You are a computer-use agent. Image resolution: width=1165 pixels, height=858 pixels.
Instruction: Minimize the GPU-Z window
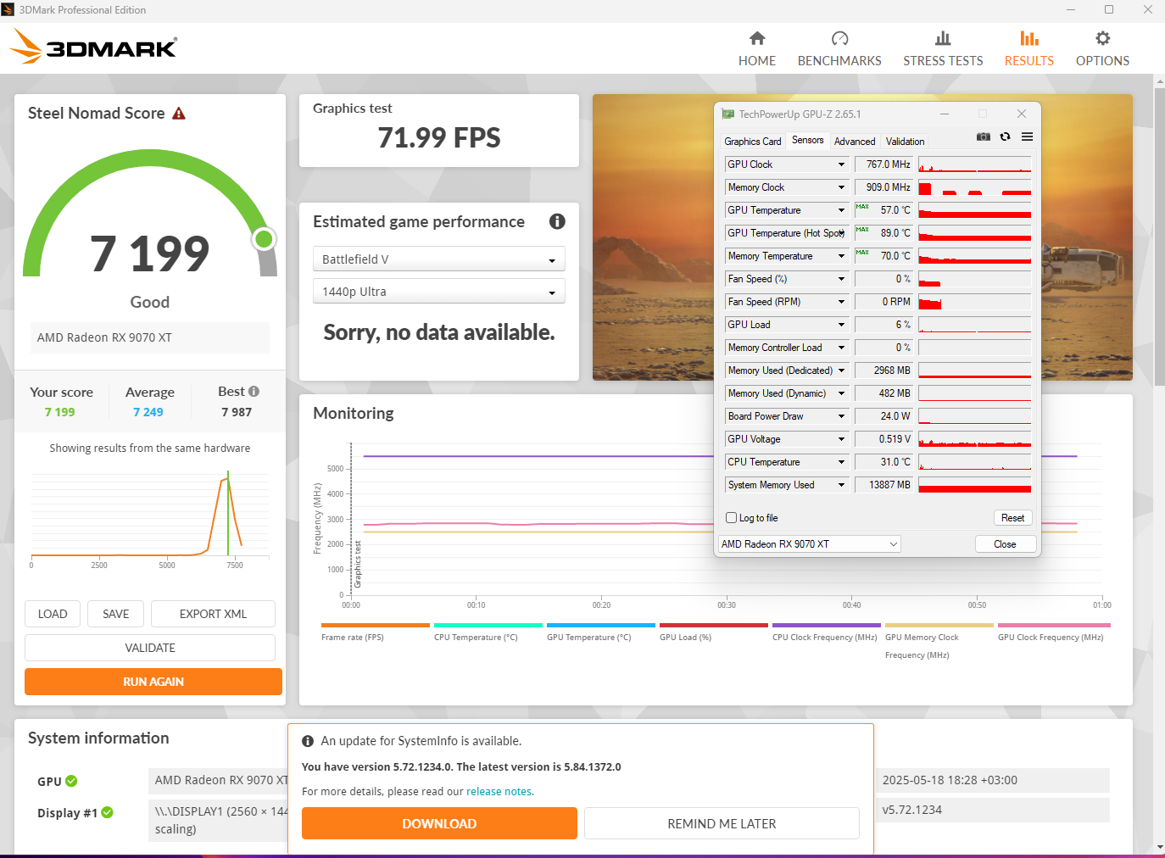tap(944, 114)
